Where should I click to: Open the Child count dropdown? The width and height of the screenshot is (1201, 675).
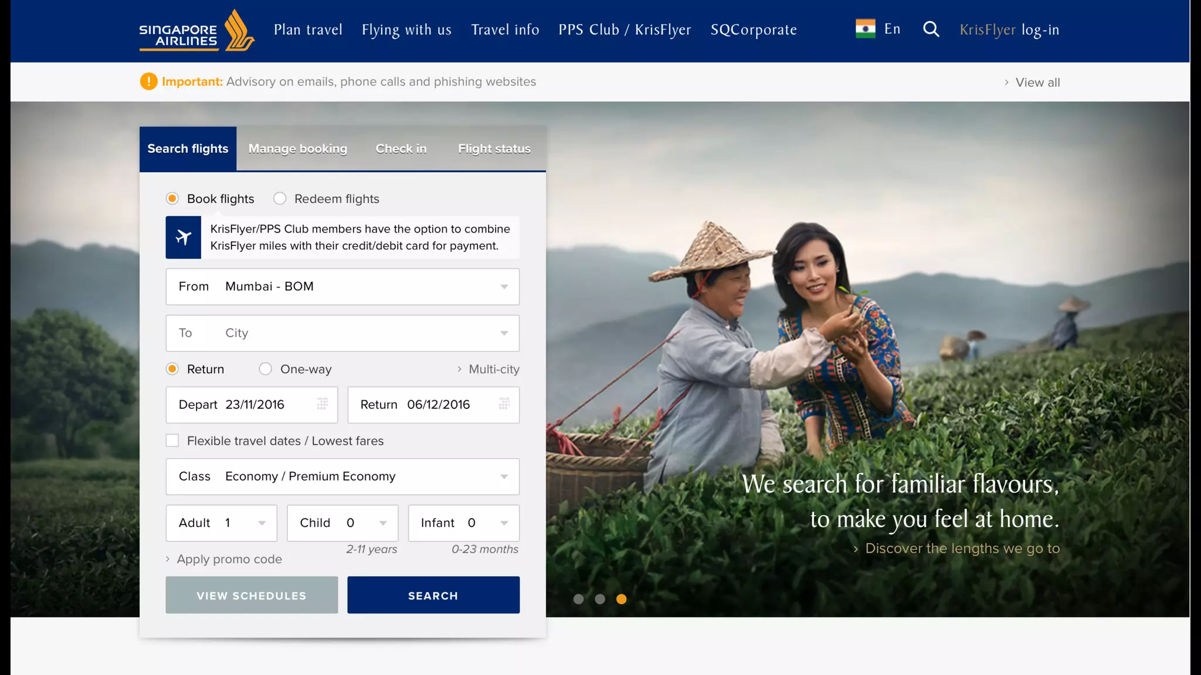[x=382, y=523]
